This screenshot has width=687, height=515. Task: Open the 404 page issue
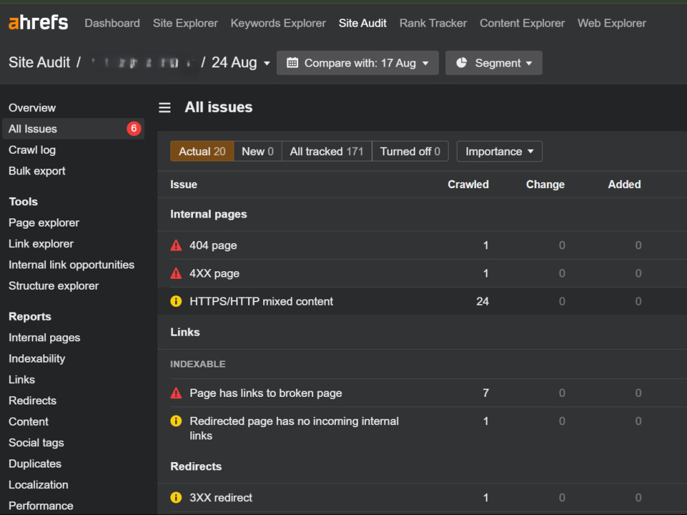[213, 245]
